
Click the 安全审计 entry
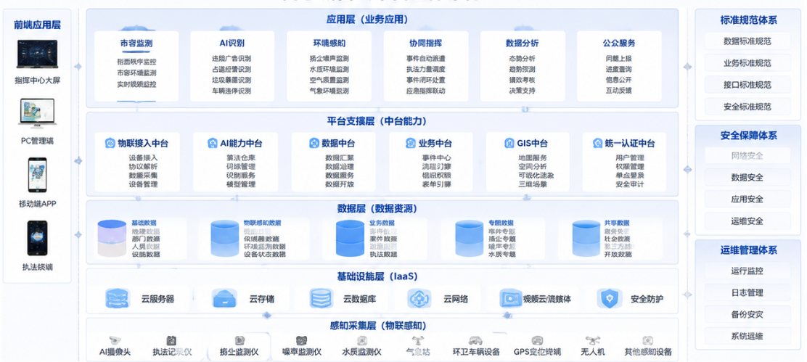click(x=630, y=184)
